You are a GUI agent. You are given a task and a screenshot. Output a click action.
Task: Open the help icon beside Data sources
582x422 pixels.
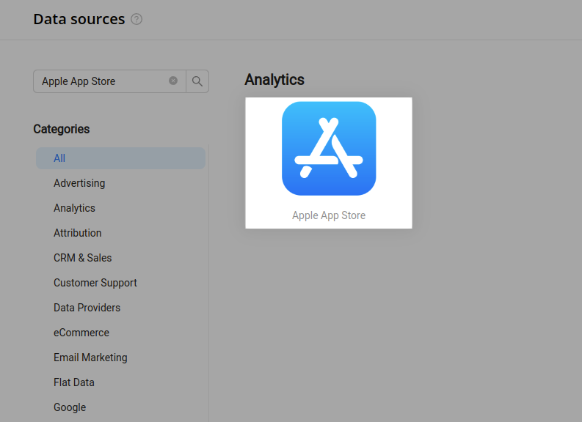coord(137,19)
